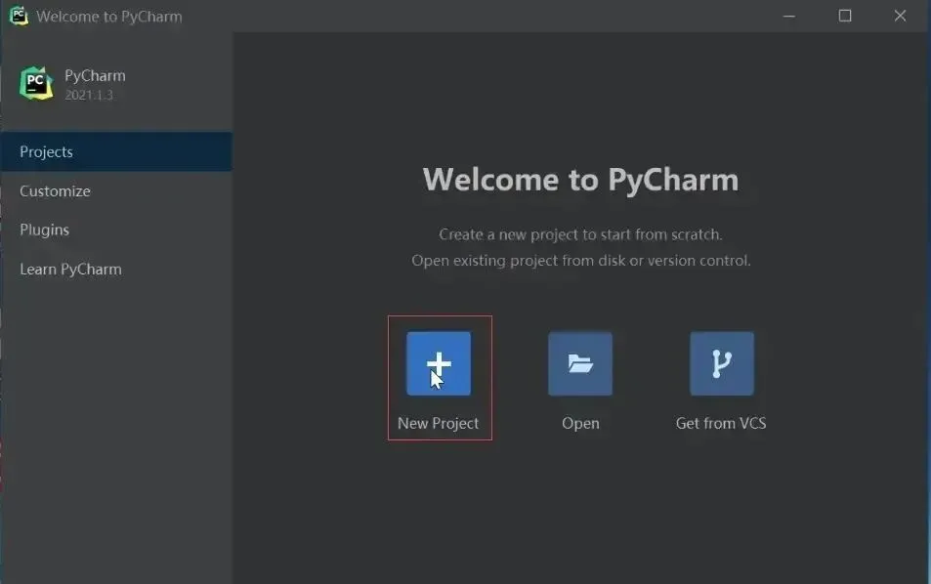Click the PyCharm logo in sidebar
Viewport: 931px width, 584px height.
tap(36, 83)
